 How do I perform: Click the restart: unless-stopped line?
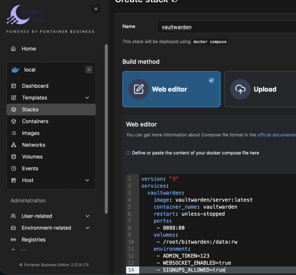[x=189, y=214]
